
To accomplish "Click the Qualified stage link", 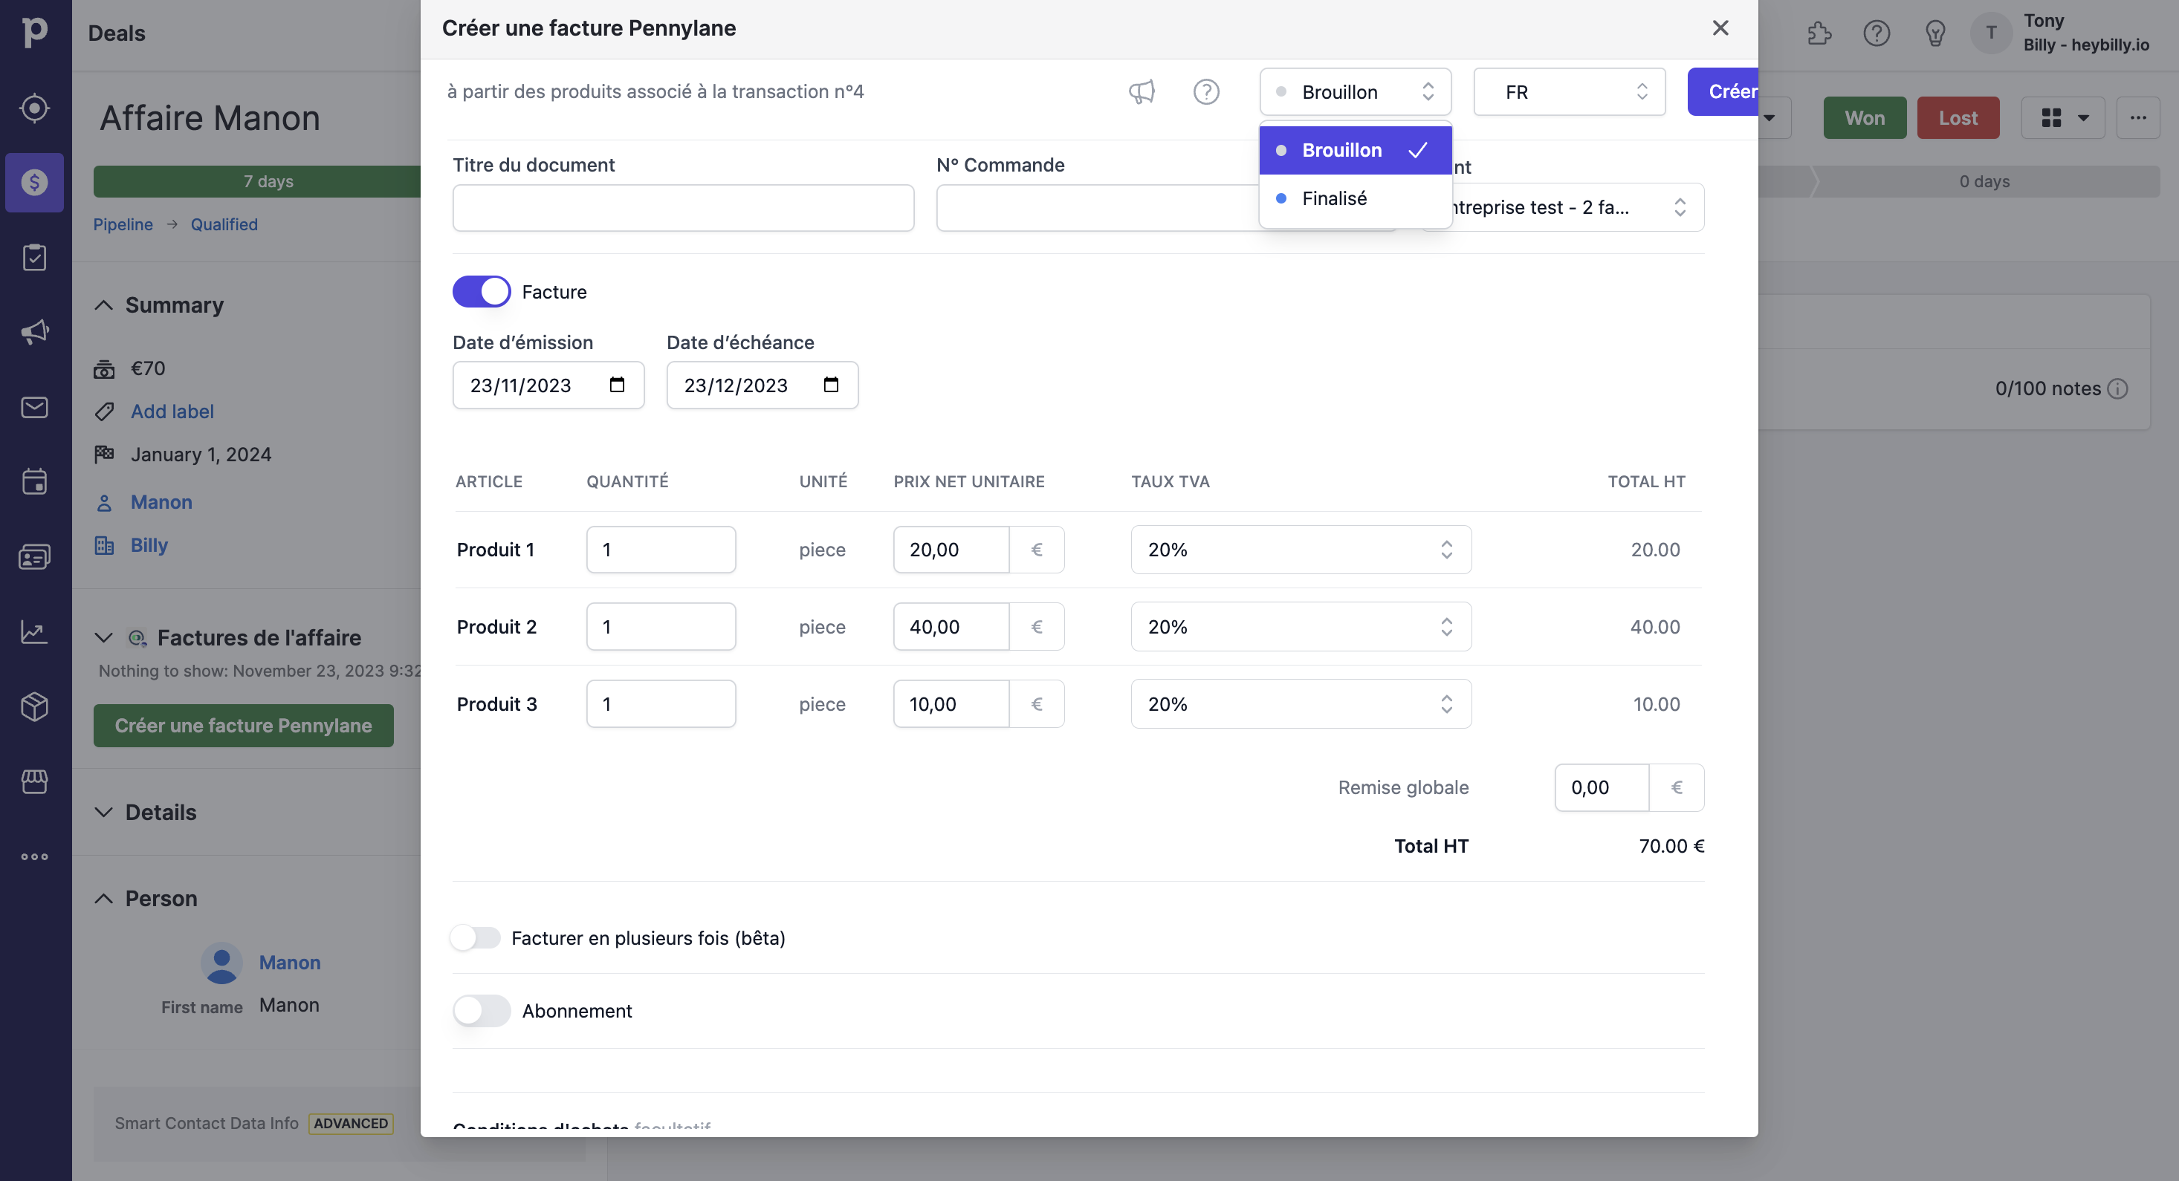I will [x=224, y=224].
